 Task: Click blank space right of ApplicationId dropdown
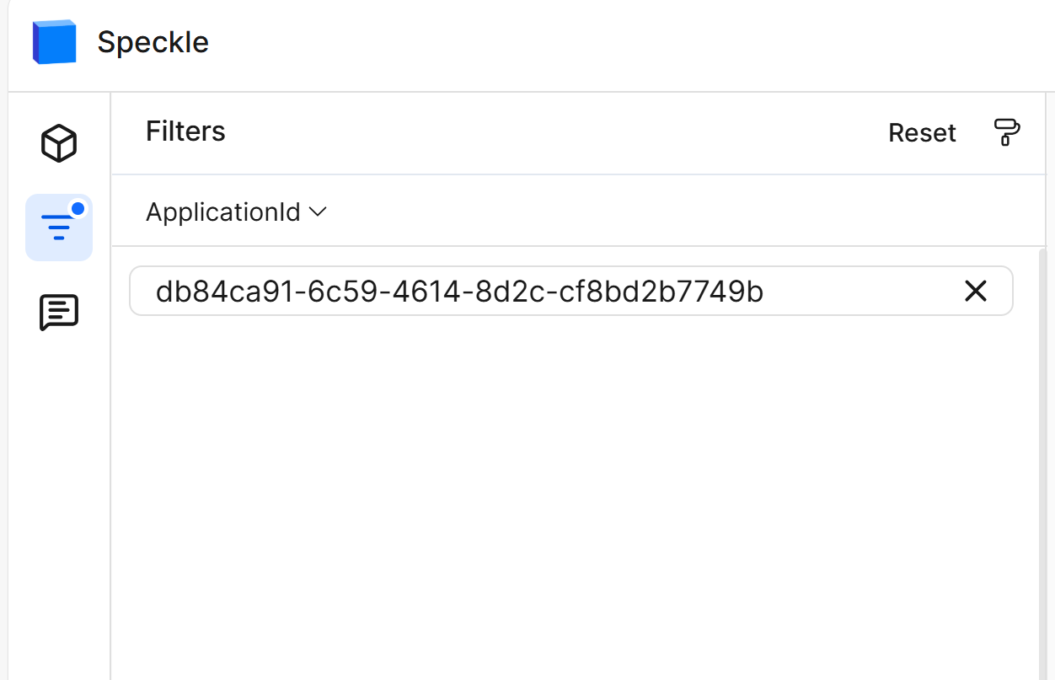point(674,212)
